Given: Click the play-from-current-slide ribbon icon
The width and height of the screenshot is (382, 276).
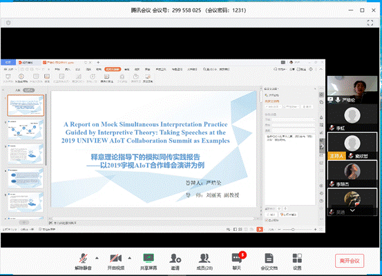Looking at the screenshot, I should (x=21, y=78).
